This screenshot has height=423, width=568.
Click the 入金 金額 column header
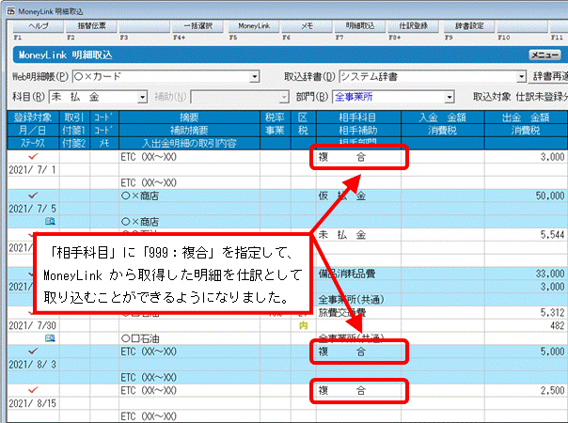point(443,117)
